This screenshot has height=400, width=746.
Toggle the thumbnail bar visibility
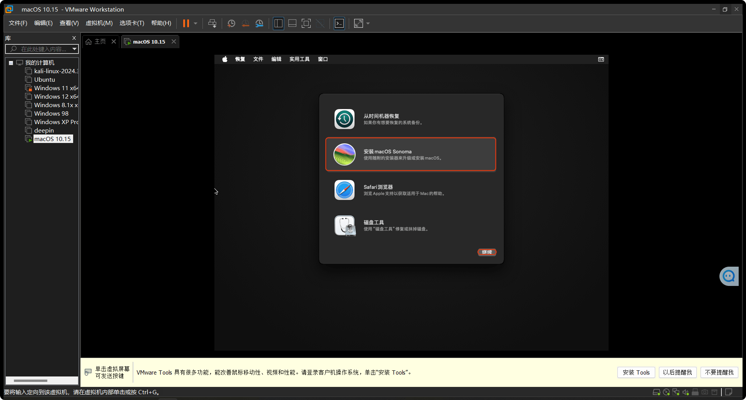click(292, 23)
